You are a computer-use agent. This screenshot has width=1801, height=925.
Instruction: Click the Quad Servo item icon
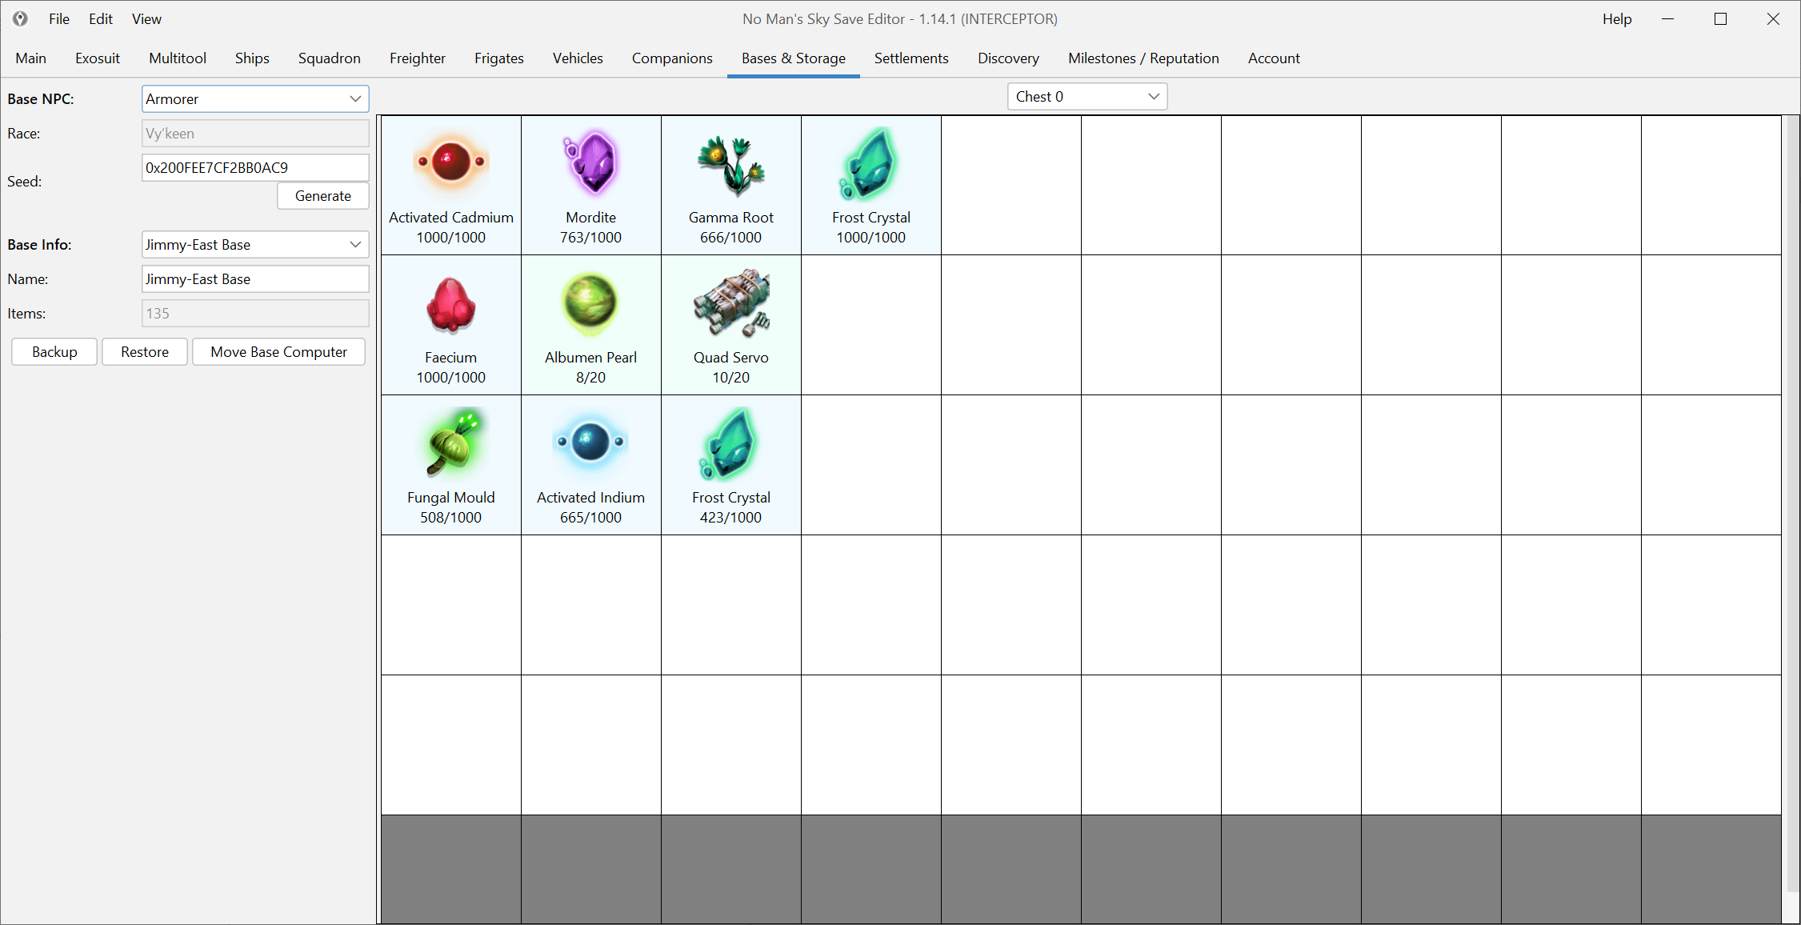click(x=730, y=303)
